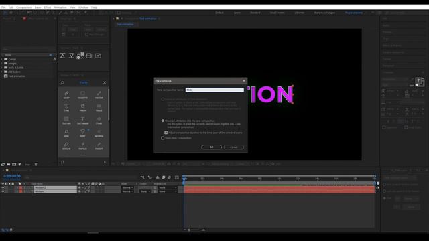Click the plus-frame icon at the right of the plugin icon row
Screen dimensions: 429x241
point(98,56)
